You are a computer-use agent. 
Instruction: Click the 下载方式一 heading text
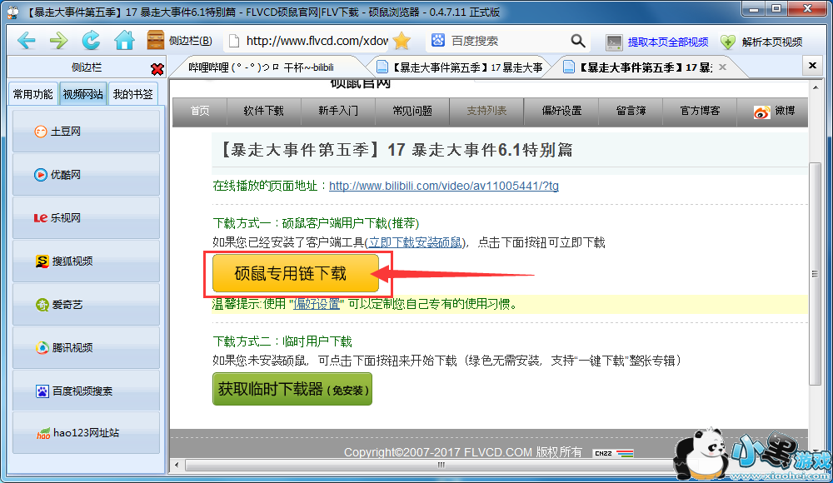[316, 223]
